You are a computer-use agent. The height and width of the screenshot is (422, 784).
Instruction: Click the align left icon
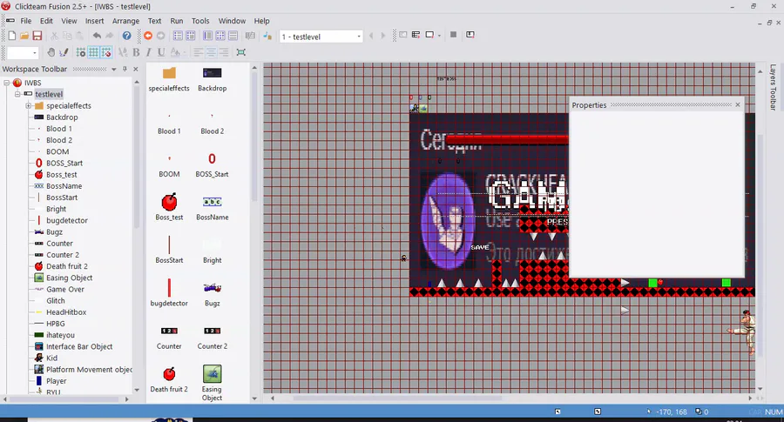coord(198,52)
